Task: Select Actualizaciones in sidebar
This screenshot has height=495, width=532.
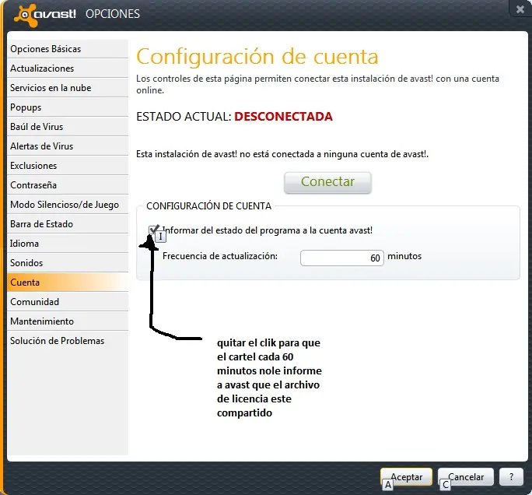Action: (x=68, y=68)
